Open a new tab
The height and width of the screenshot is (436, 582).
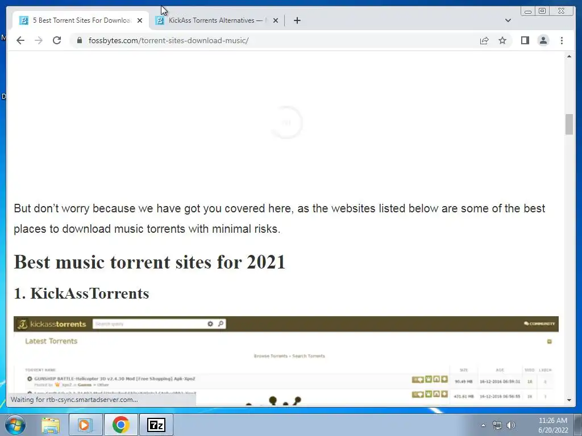(297, 20)
